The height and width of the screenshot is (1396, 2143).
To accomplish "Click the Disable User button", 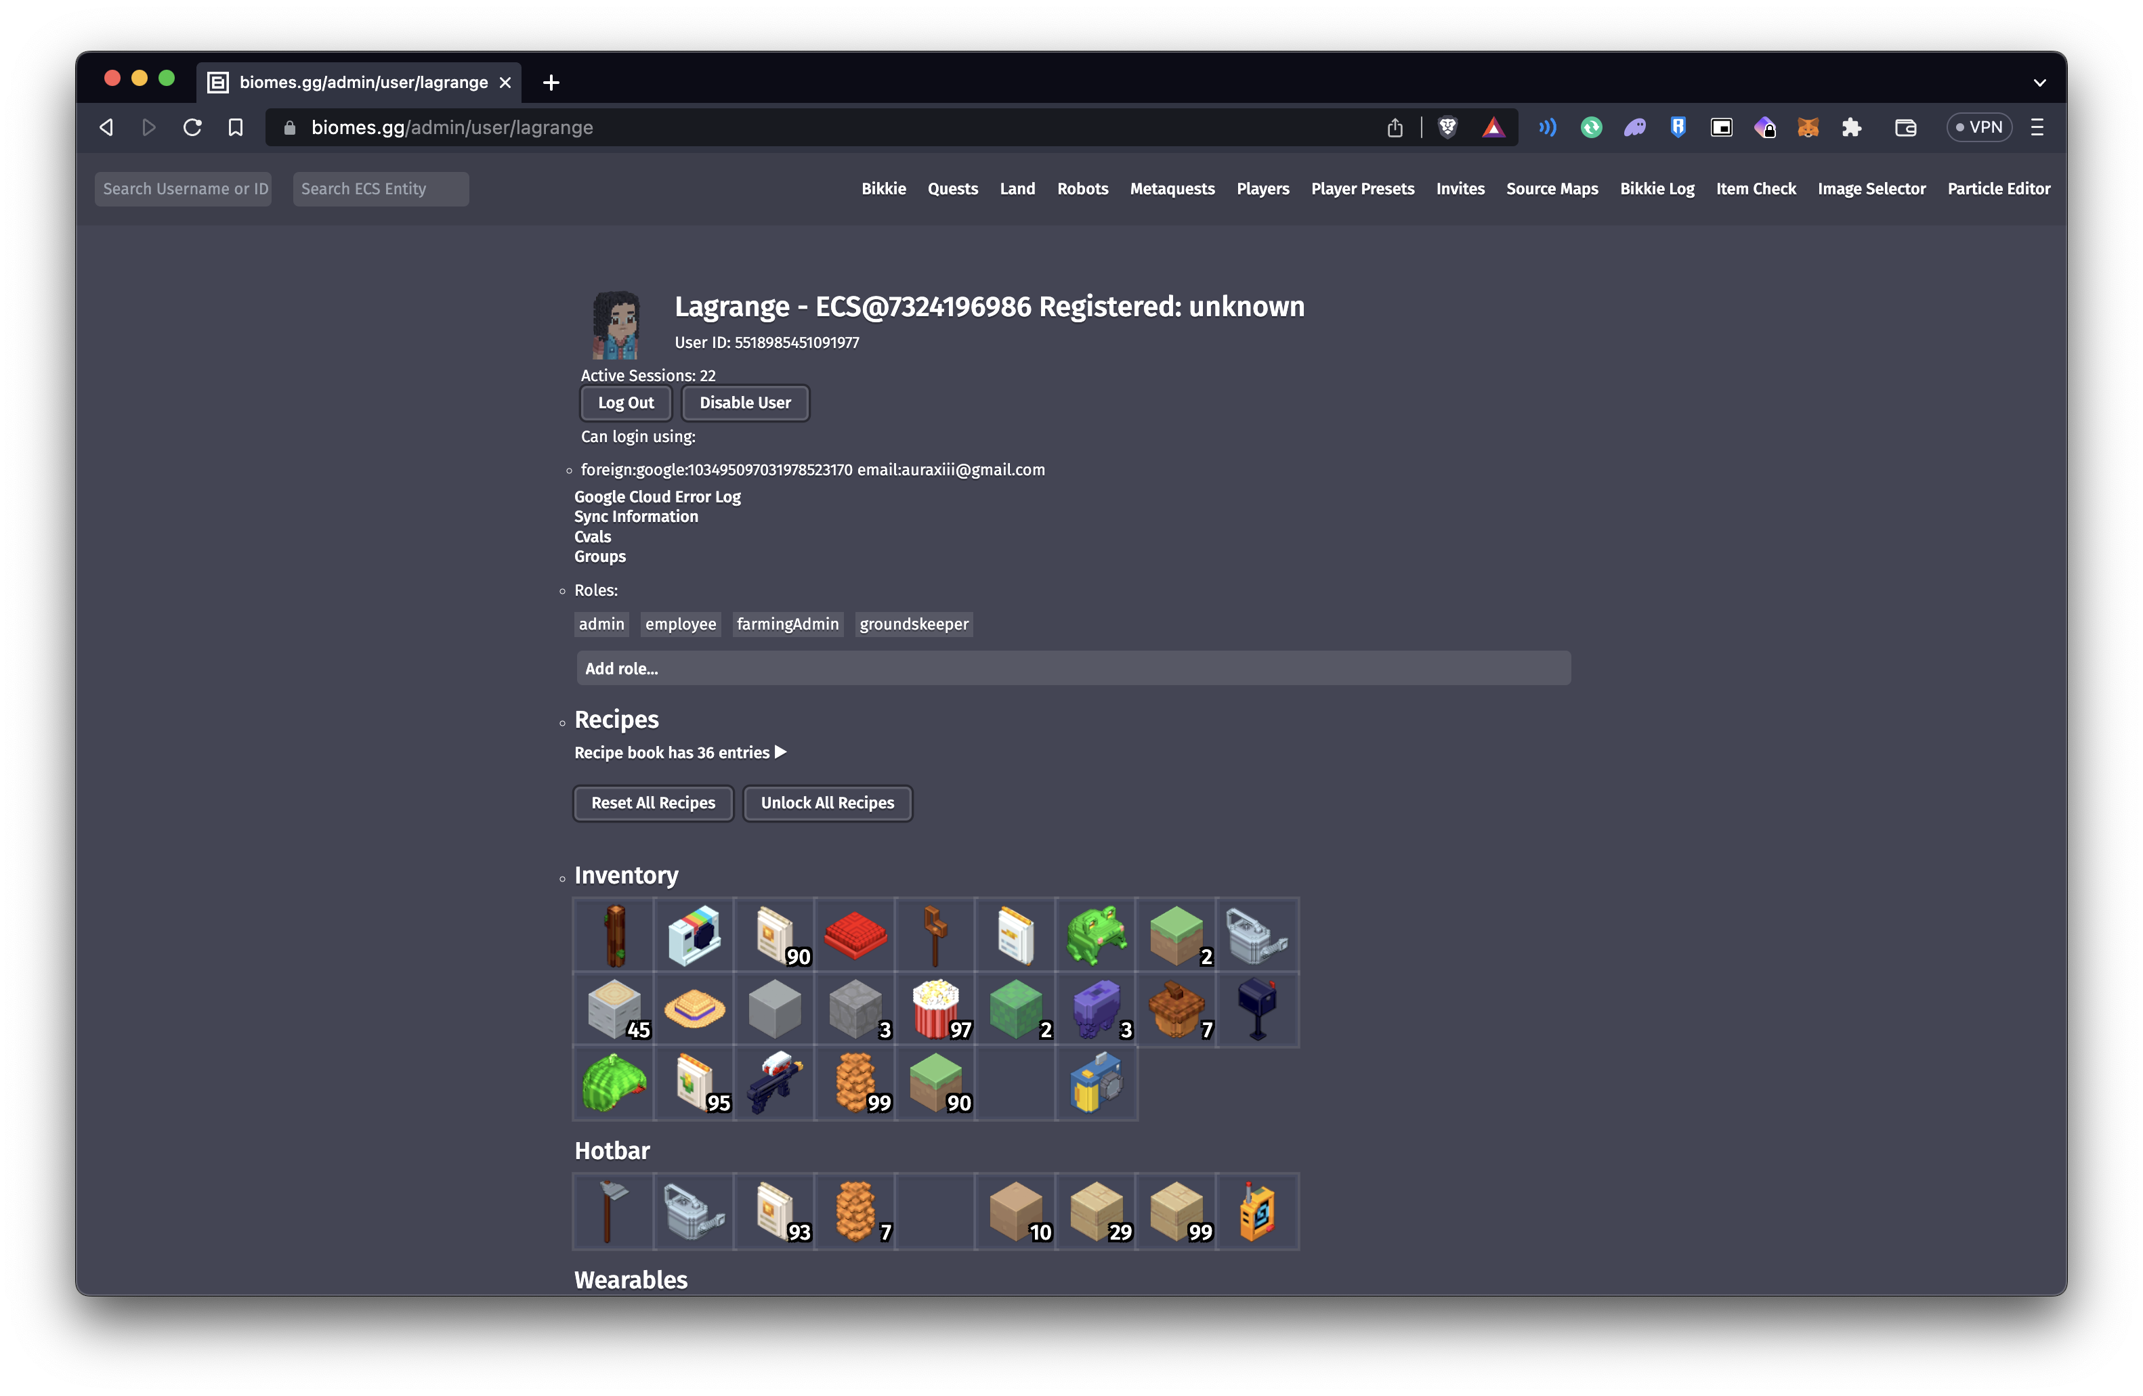I will point(744,403).
